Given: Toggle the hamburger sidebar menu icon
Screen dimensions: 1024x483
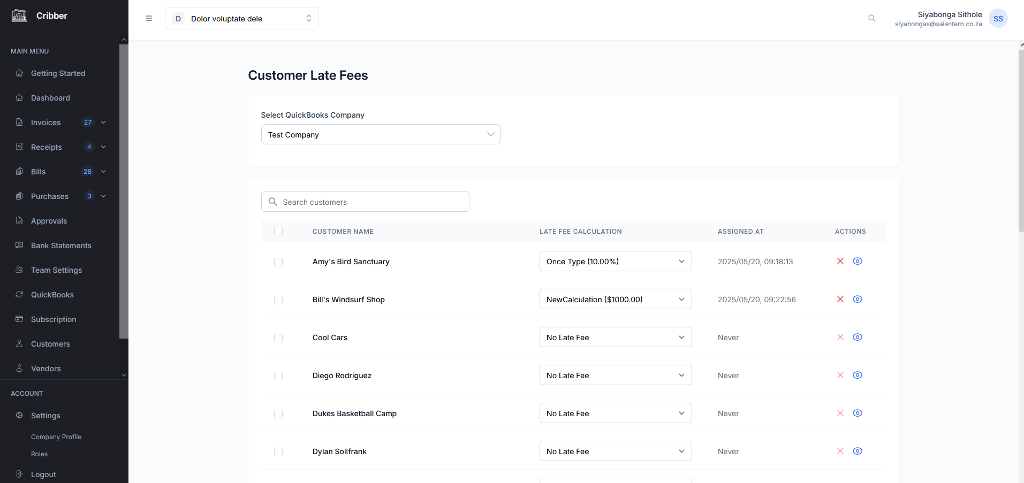Looking at the screenshot, I should 149,18.
